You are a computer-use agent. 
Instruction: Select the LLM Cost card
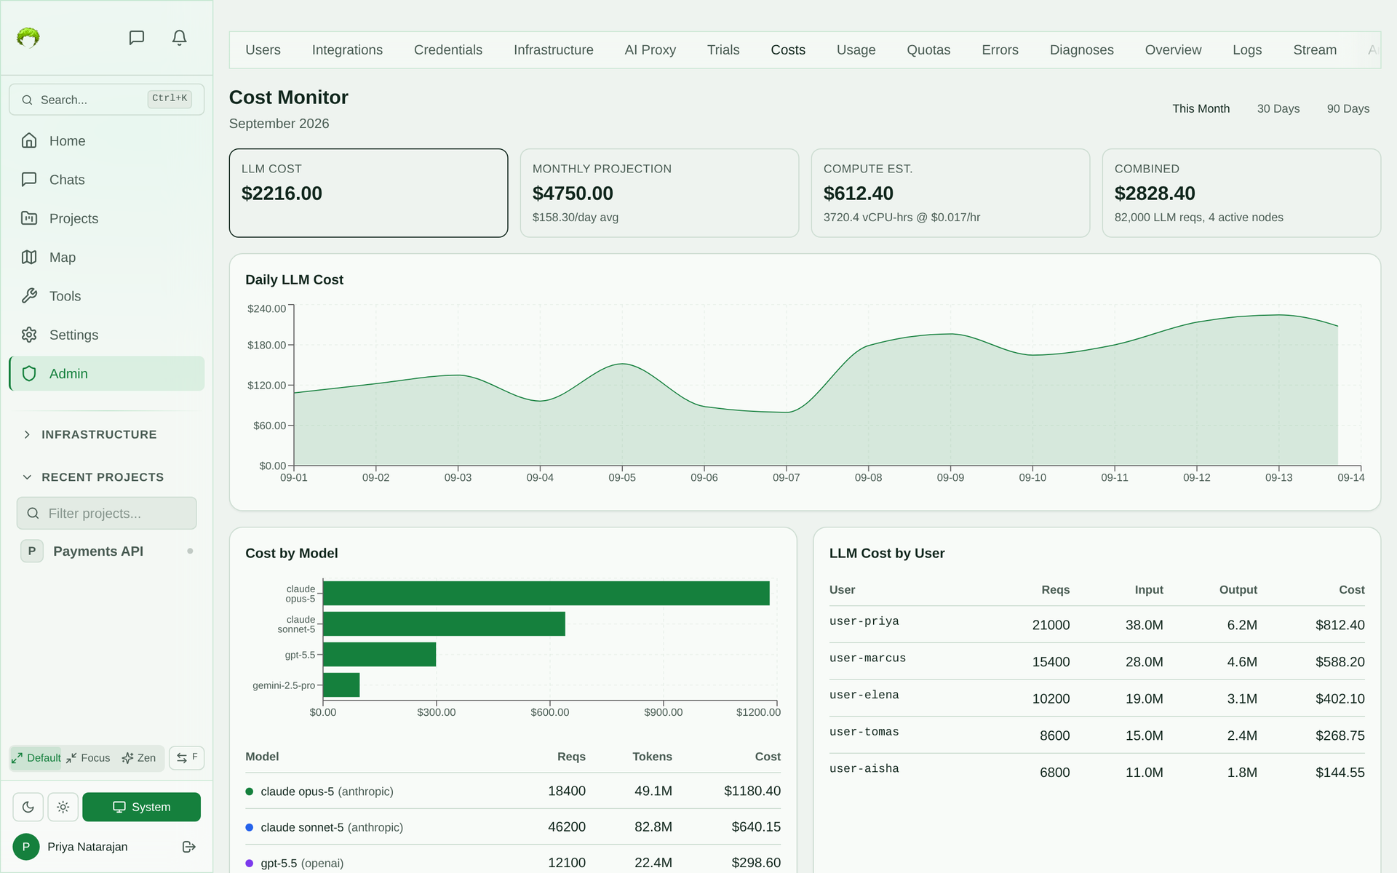369,193
